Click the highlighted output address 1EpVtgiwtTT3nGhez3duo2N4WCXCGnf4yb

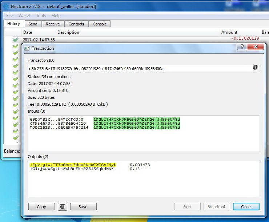point(73,165)
